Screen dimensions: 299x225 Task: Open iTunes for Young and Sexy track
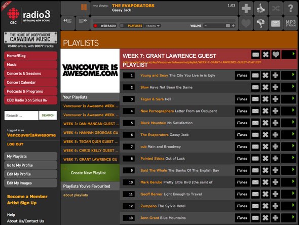click(242, 76)
